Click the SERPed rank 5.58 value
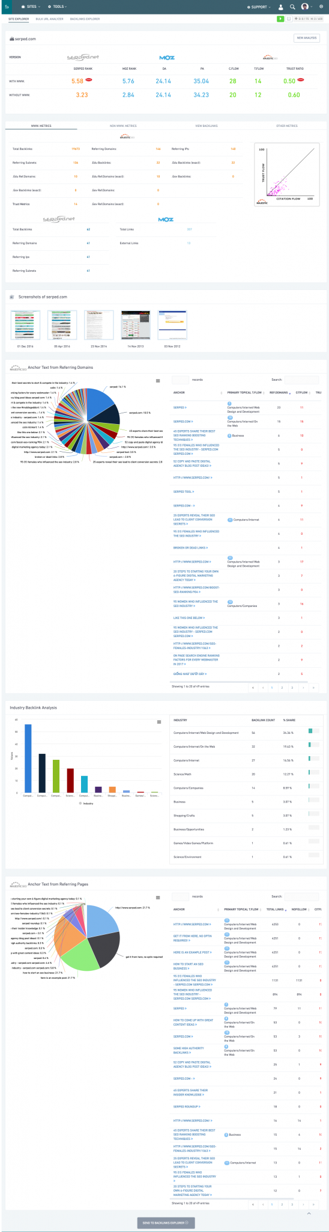Image resolution: width=329 pixels, height=1232 pixels. click(77, 81)
